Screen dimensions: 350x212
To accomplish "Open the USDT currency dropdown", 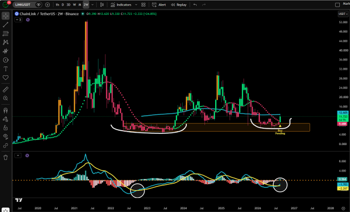I will click(343, 14).
